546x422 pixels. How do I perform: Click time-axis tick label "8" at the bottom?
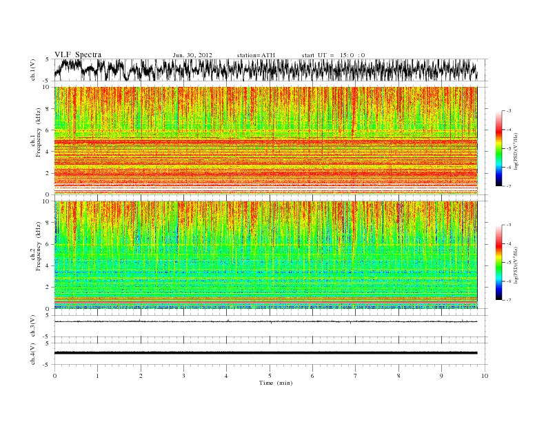[x=398, y=376]
